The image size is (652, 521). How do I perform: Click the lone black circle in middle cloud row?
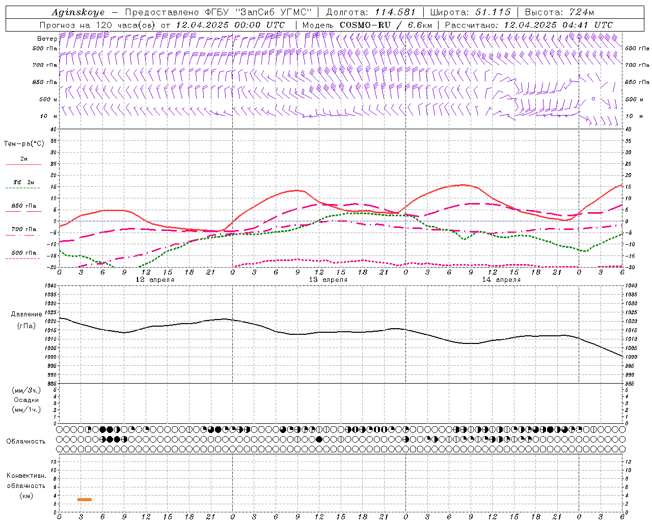tap(319, 439)
